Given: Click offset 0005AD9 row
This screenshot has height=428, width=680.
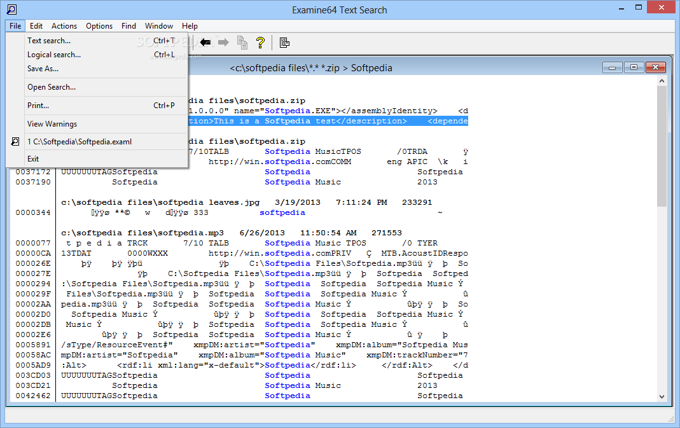Looking at the screenshot, I should pos(33,365).
